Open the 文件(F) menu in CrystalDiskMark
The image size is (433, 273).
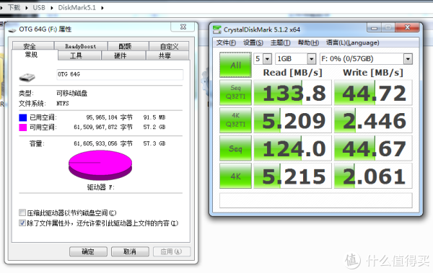pyautogui.click(x=226, y=42)
